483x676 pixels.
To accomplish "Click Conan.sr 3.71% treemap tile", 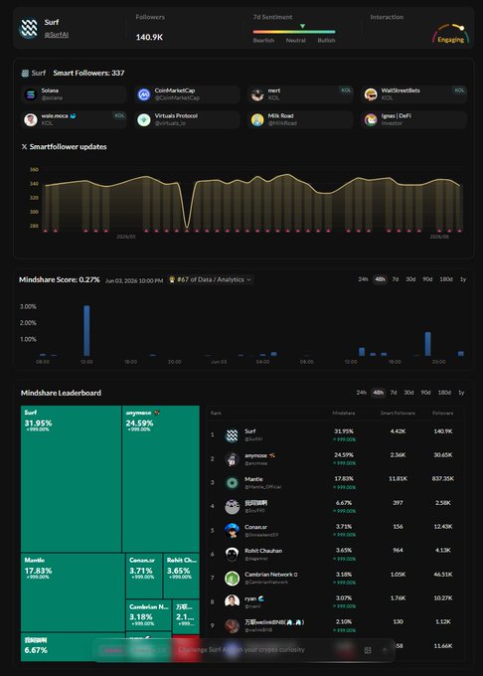I will click(x=144, y=576).
